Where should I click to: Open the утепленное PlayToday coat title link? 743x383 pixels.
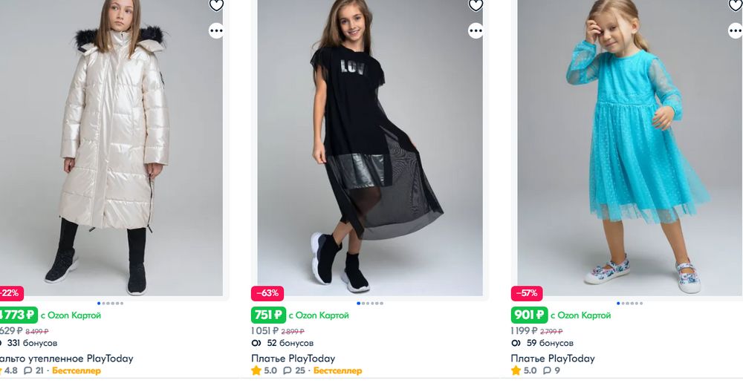click(x=67, y=359)
